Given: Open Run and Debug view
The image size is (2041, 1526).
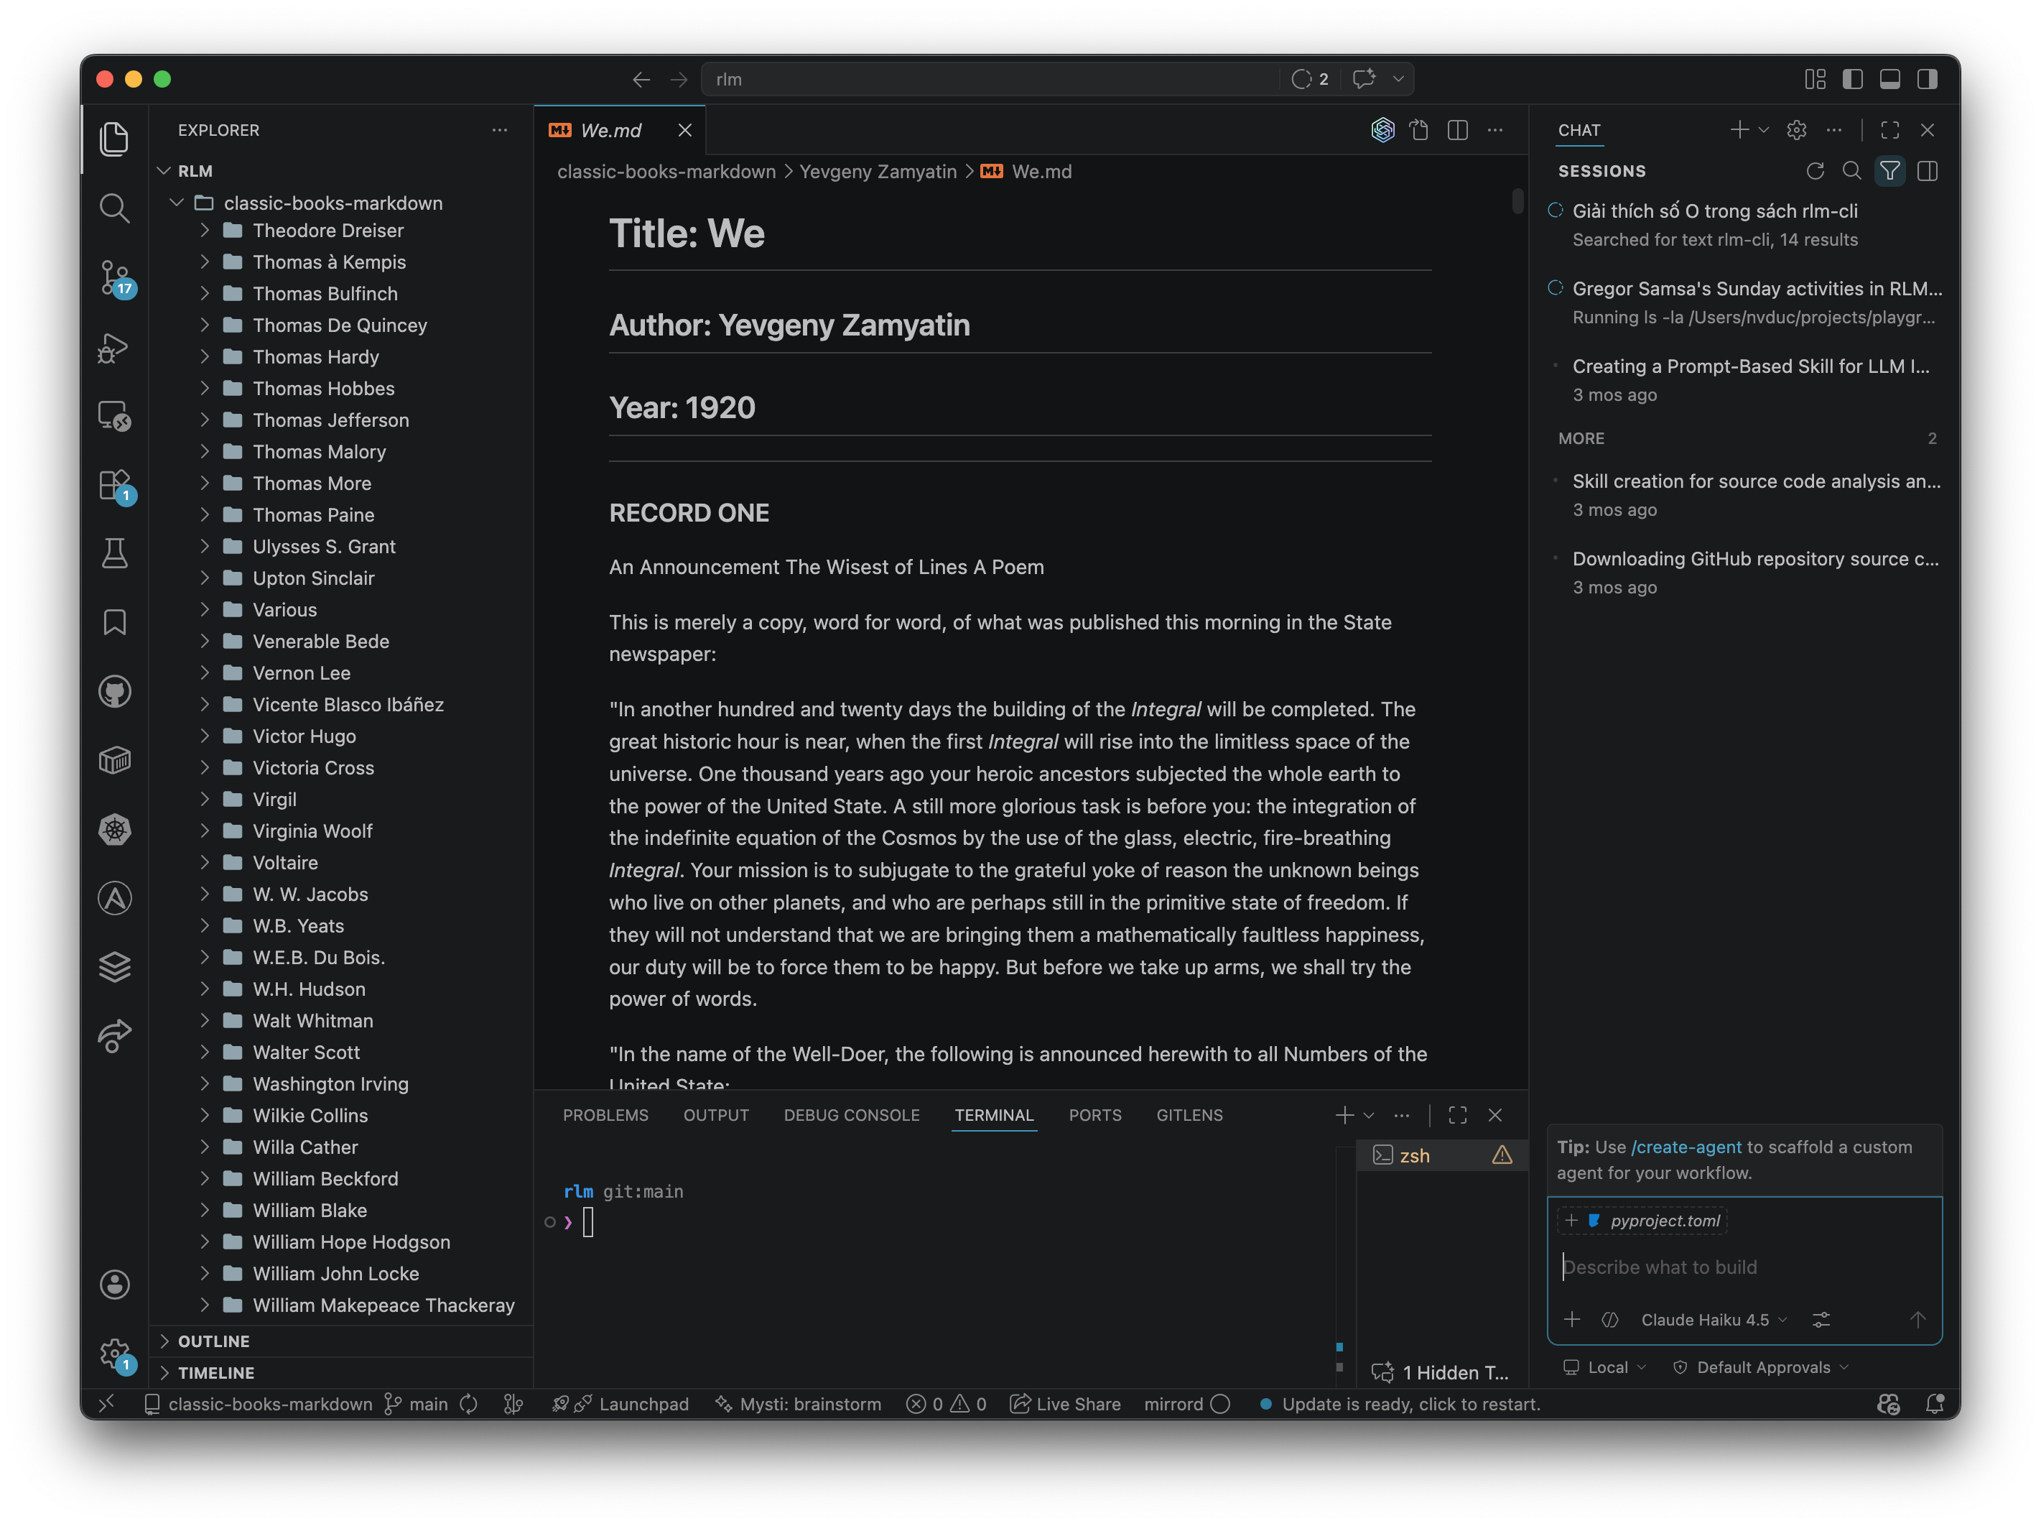Looking at the screenshot, I should pyautogui.click(x=113, y=348).
